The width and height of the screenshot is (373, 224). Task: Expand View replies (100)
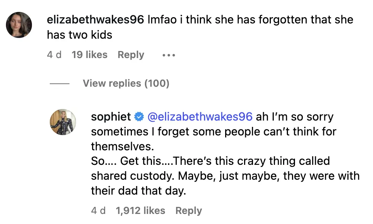pos(126,83)
